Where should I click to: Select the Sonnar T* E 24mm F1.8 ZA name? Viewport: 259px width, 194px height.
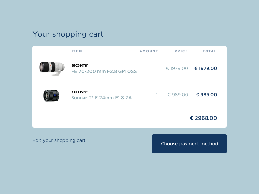(101, 98)
